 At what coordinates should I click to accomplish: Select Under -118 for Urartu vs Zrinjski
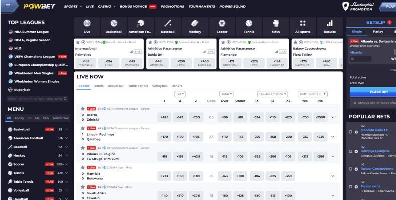click(240, 117)
